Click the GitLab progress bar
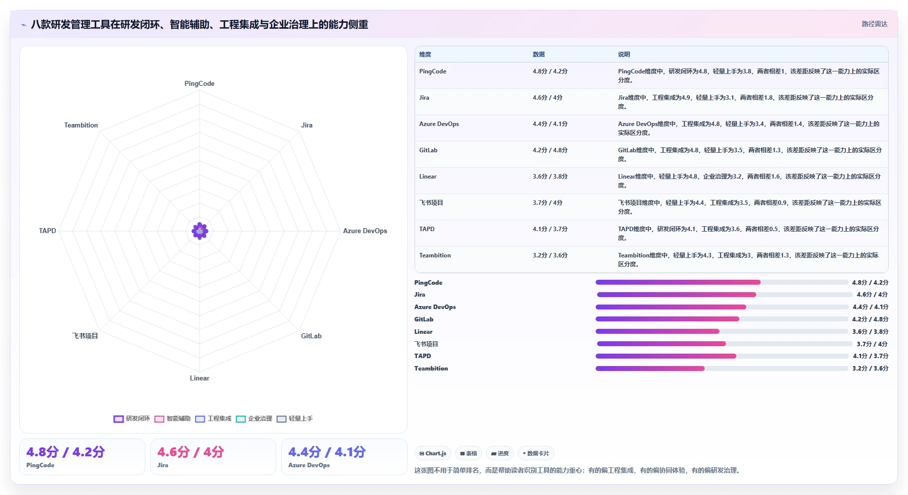 click(x=722, y=319)
